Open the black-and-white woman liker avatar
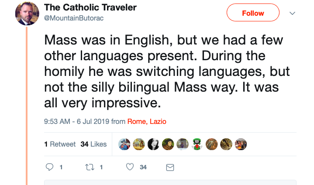The image size is (314, 185). pyautogui.click(x=154, y=144)
